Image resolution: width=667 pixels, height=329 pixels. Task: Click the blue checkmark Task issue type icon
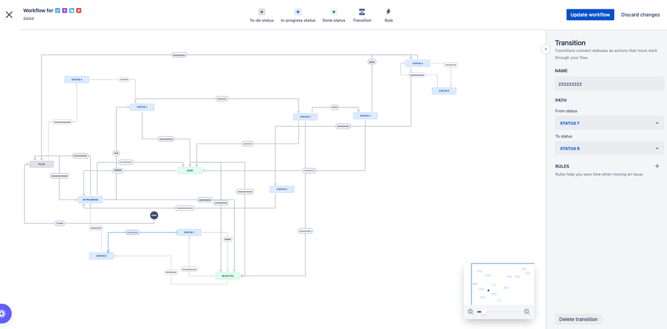point(58,10)
